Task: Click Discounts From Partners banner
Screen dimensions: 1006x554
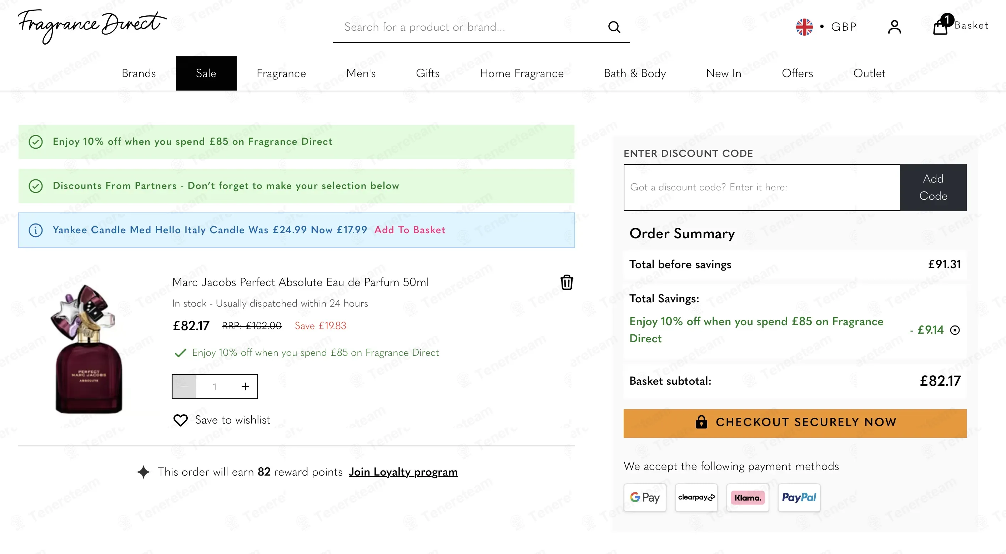Action: click(296, 186)
